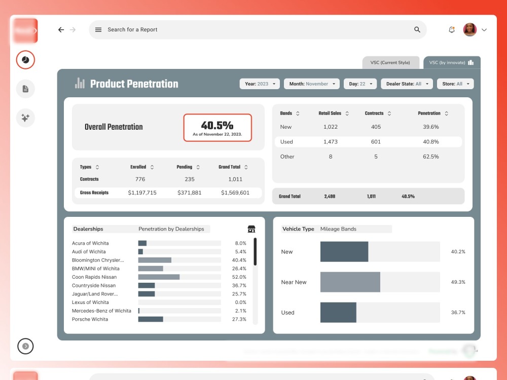This screenshot has width=507, height=380.
Task: Expand the profile chevron menu
Action: click(x=484, y=30)
